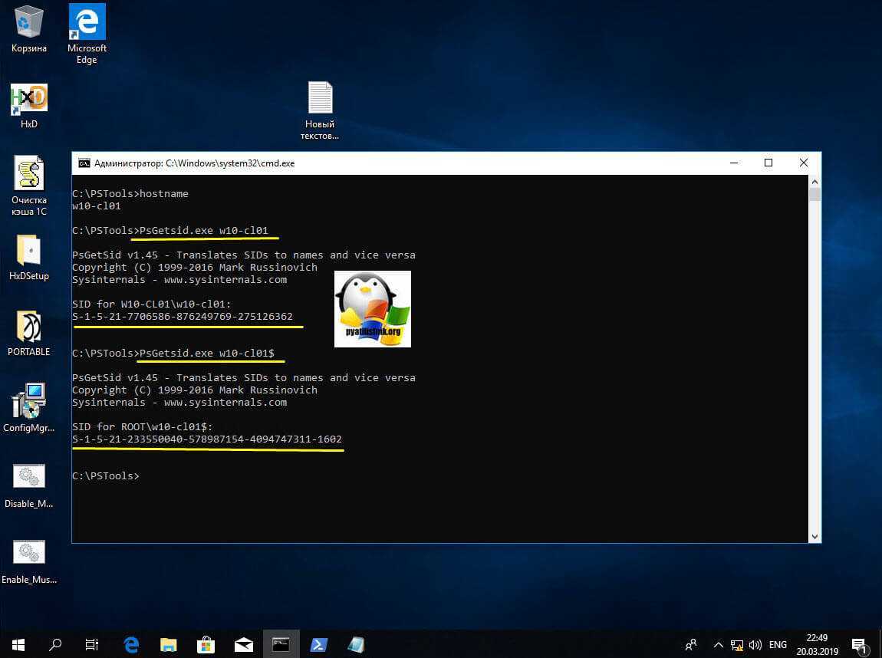882x658 pixels.
Task: Open the Action Center notifications panel
Action: tap(860, 644)
